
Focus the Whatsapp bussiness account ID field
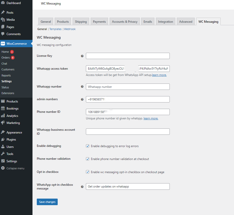(128, 131)
